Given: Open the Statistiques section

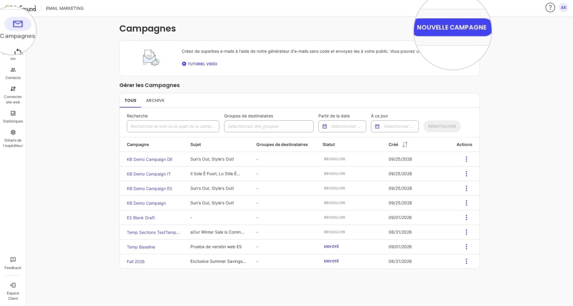Looking at the screenshot, I should pos(13,117).
